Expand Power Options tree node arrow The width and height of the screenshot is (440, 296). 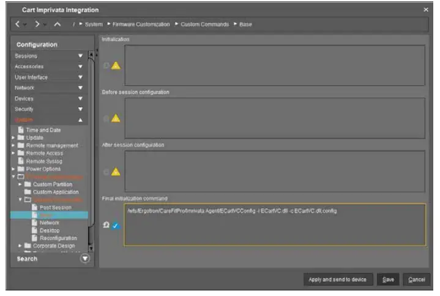click(13, 169)
